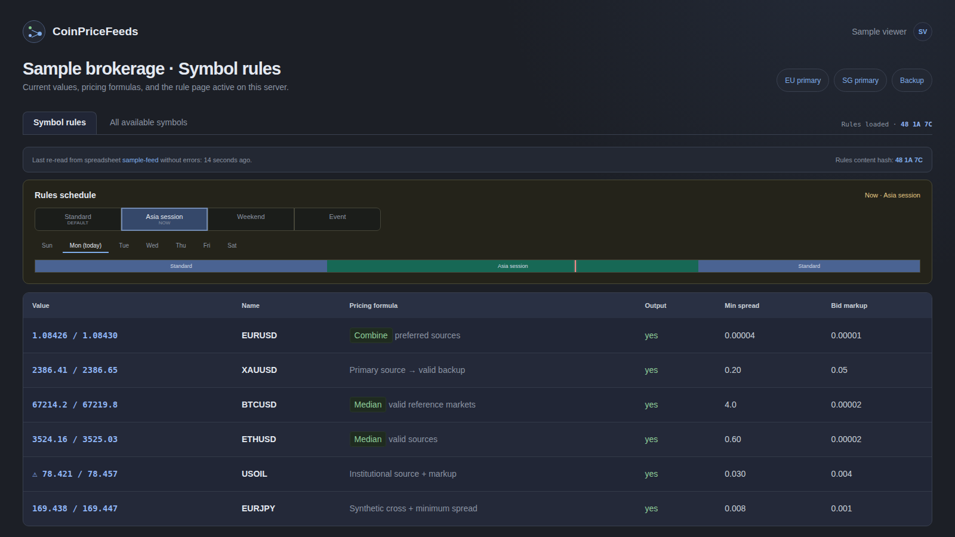The width and height of the screenshot is (955, 537).
Task: Click the CoinPriceFeeds logo icon
Action: coord(34,32)
